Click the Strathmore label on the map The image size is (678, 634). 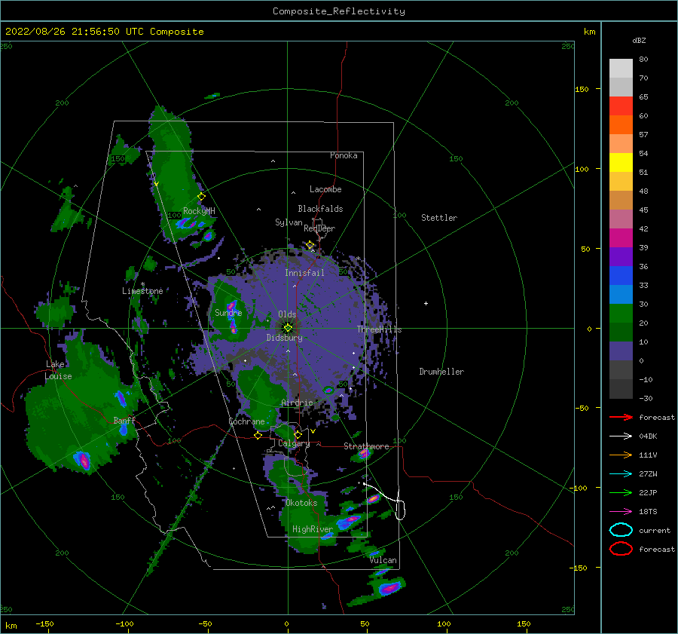coord(366,446)
